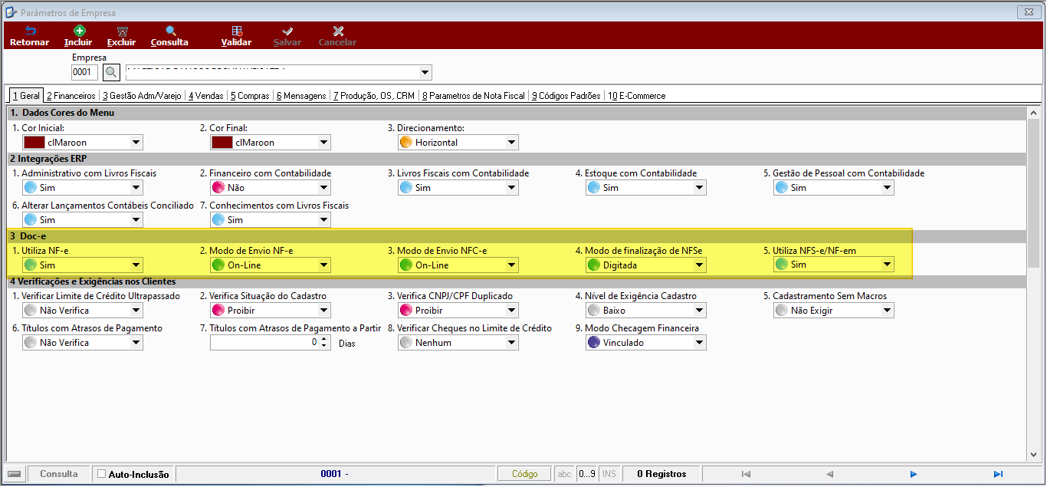This screenshot has width=1047, height=487.
Task: Click the Consulta button in status bar
Action: pos(59,474)
